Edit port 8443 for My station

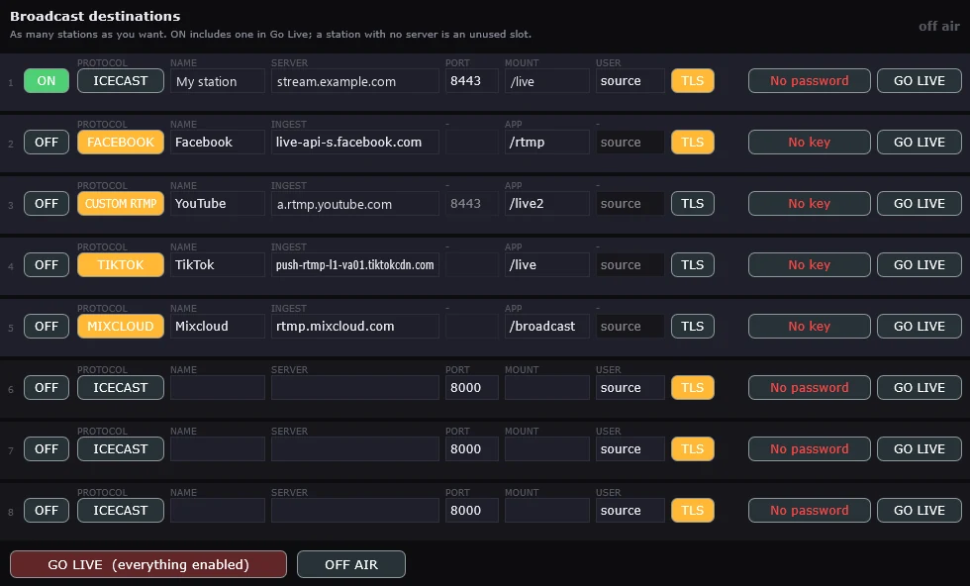472,81
